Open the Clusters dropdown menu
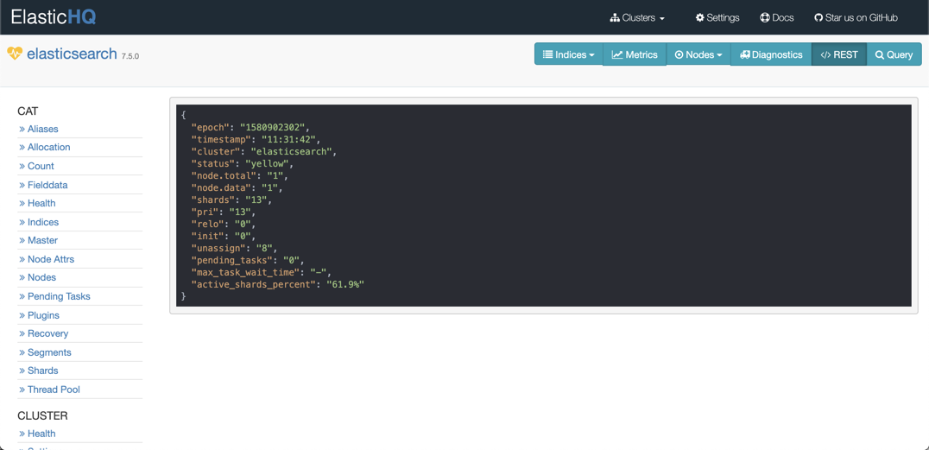Viewport: 929px width, 450px height. tap(637, 18)
